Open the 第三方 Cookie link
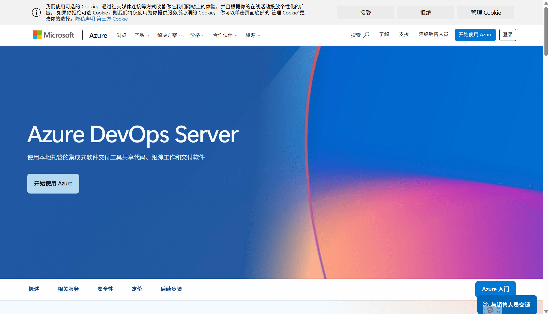 point(112,19)
